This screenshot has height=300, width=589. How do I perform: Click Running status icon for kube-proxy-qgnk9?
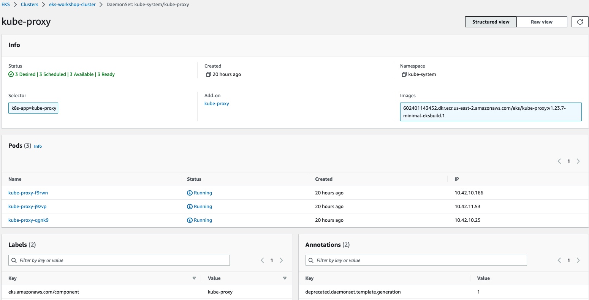point(190,220)
